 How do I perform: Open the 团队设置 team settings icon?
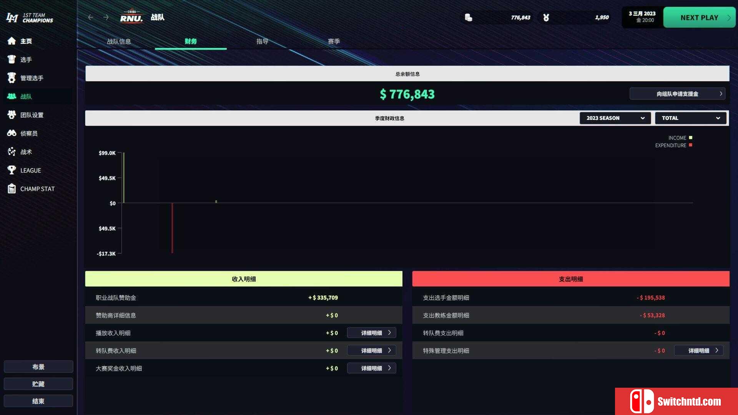point(12,115)
